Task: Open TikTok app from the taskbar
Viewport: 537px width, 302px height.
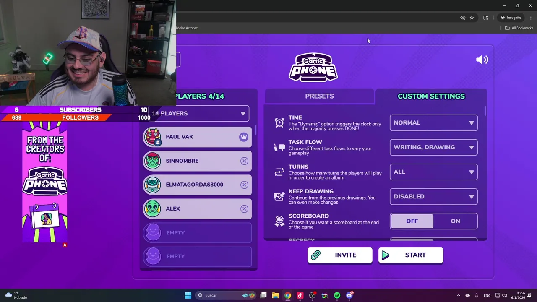Action: pyautogui.click(x=300, y=295)
